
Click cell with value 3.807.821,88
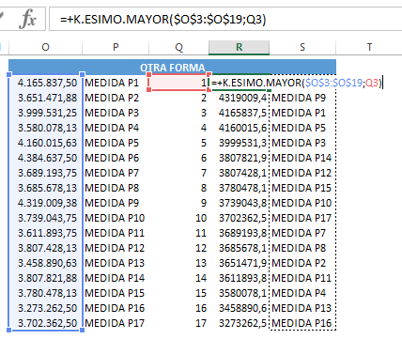(47, 278)
